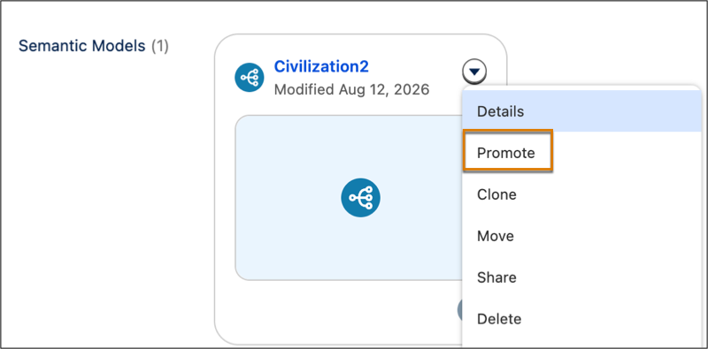The height and width of the screenshot is (349, 708).
Task: Click empty menu space below Delete
Action: click(x=581, y=344)
